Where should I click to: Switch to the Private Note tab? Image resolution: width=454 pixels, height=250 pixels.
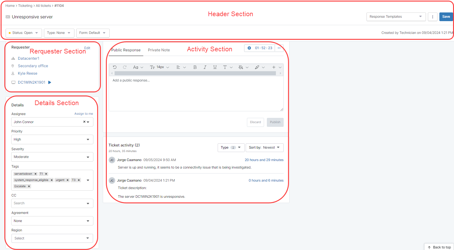pos(159,50)
